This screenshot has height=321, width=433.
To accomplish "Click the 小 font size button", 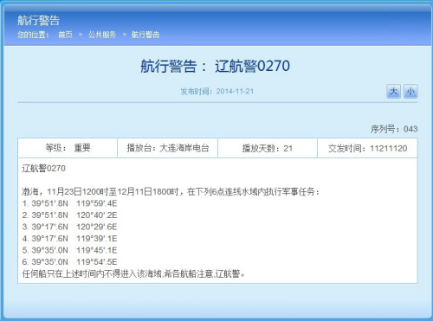I will click(410, 92).
